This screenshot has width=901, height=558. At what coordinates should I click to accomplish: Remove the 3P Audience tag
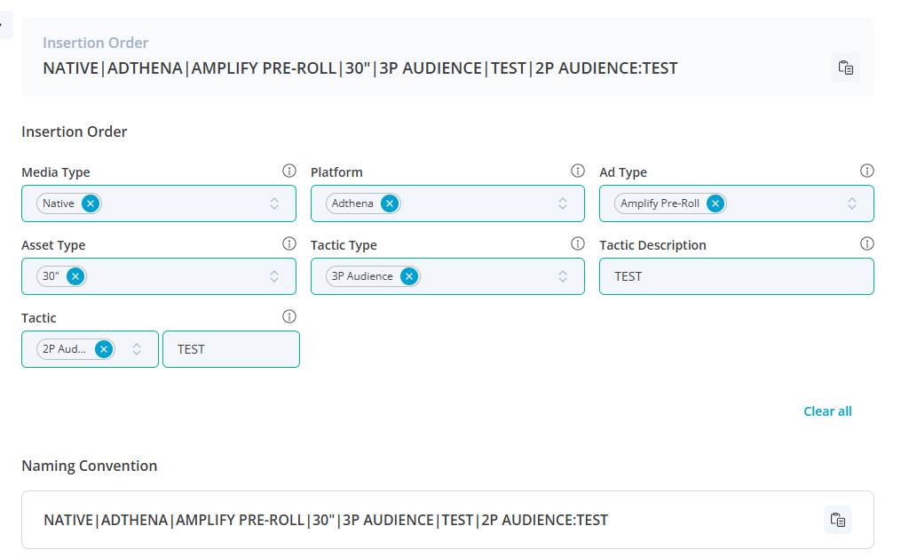click(408, 276)
